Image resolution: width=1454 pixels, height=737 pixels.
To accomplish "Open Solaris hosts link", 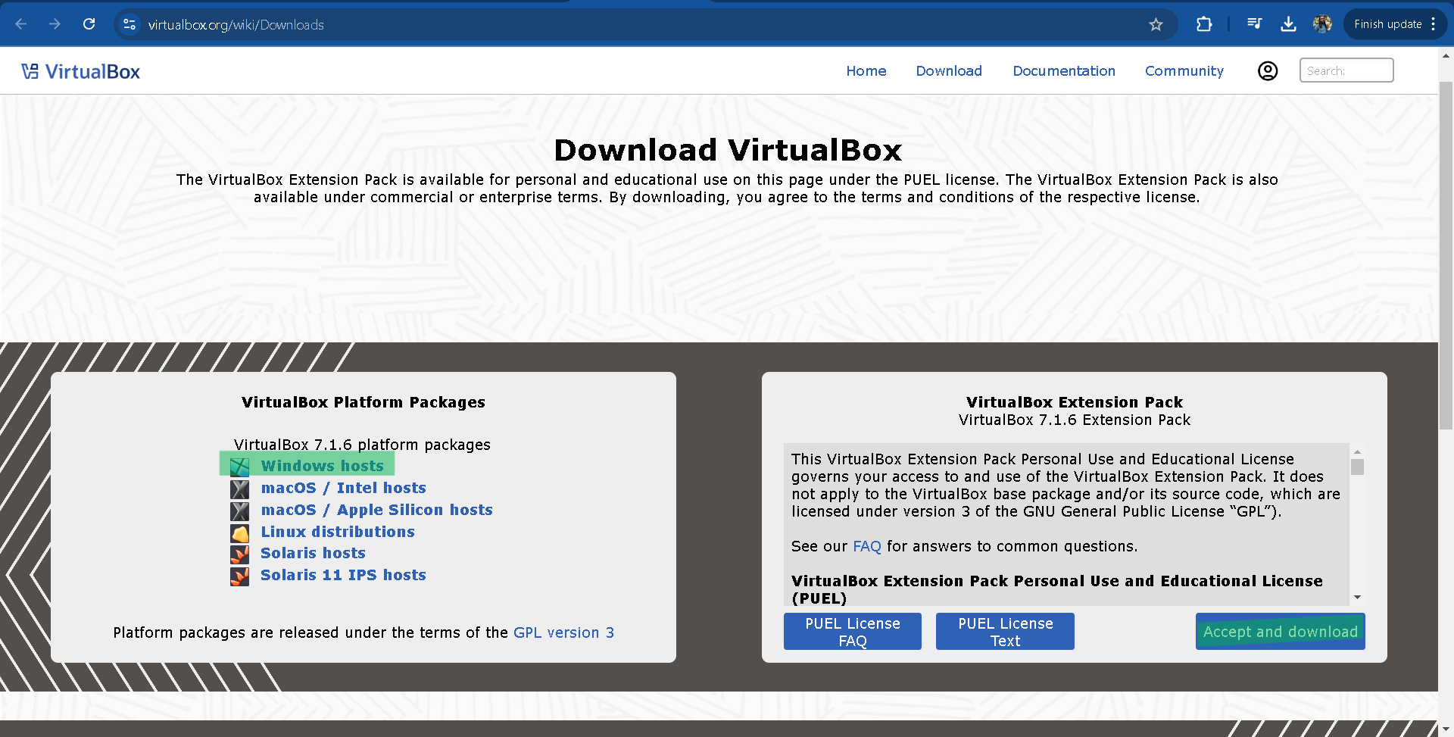I will click(x=314, y=553).
